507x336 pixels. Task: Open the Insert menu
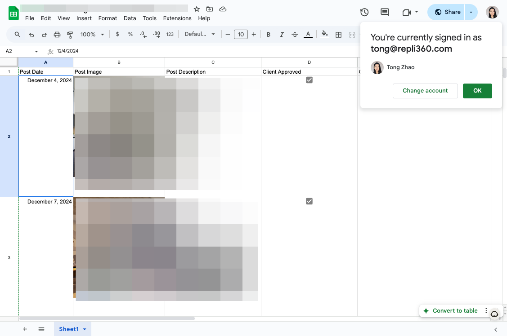click(x=84, y=18)
